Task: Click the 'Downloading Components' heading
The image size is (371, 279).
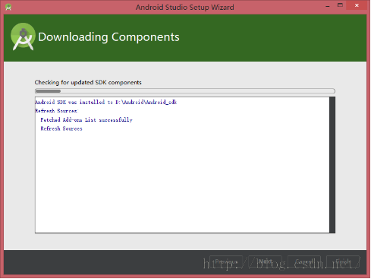Action: [x=108, y=37]
